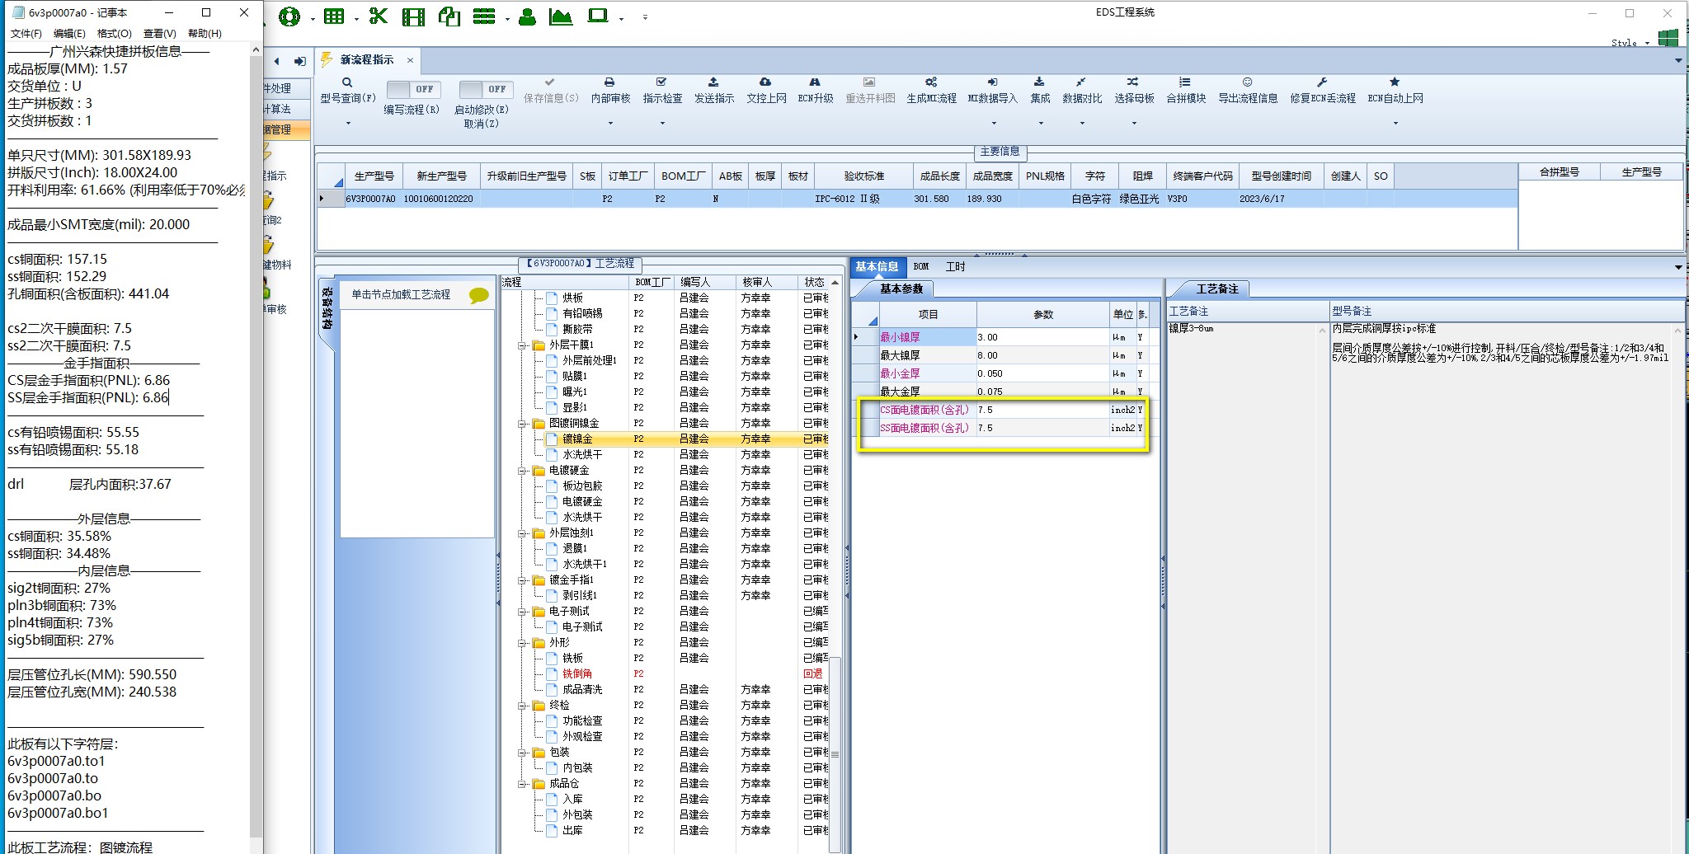Click the green rows list icon
Image resolution: width=1689 pixels, height=854 pixels.
tap(484, 16)
